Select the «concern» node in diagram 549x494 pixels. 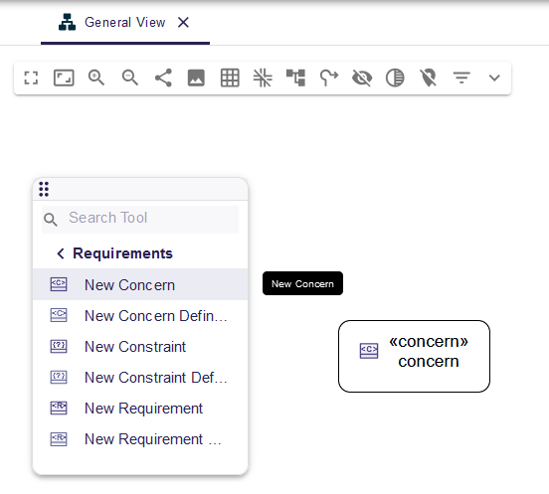tap(414, 356)
